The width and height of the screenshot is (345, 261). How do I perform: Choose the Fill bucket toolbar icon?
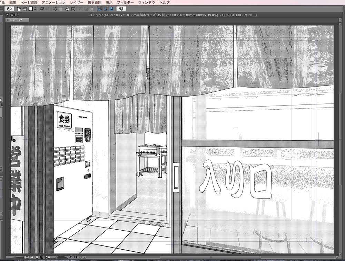[67, 9]
